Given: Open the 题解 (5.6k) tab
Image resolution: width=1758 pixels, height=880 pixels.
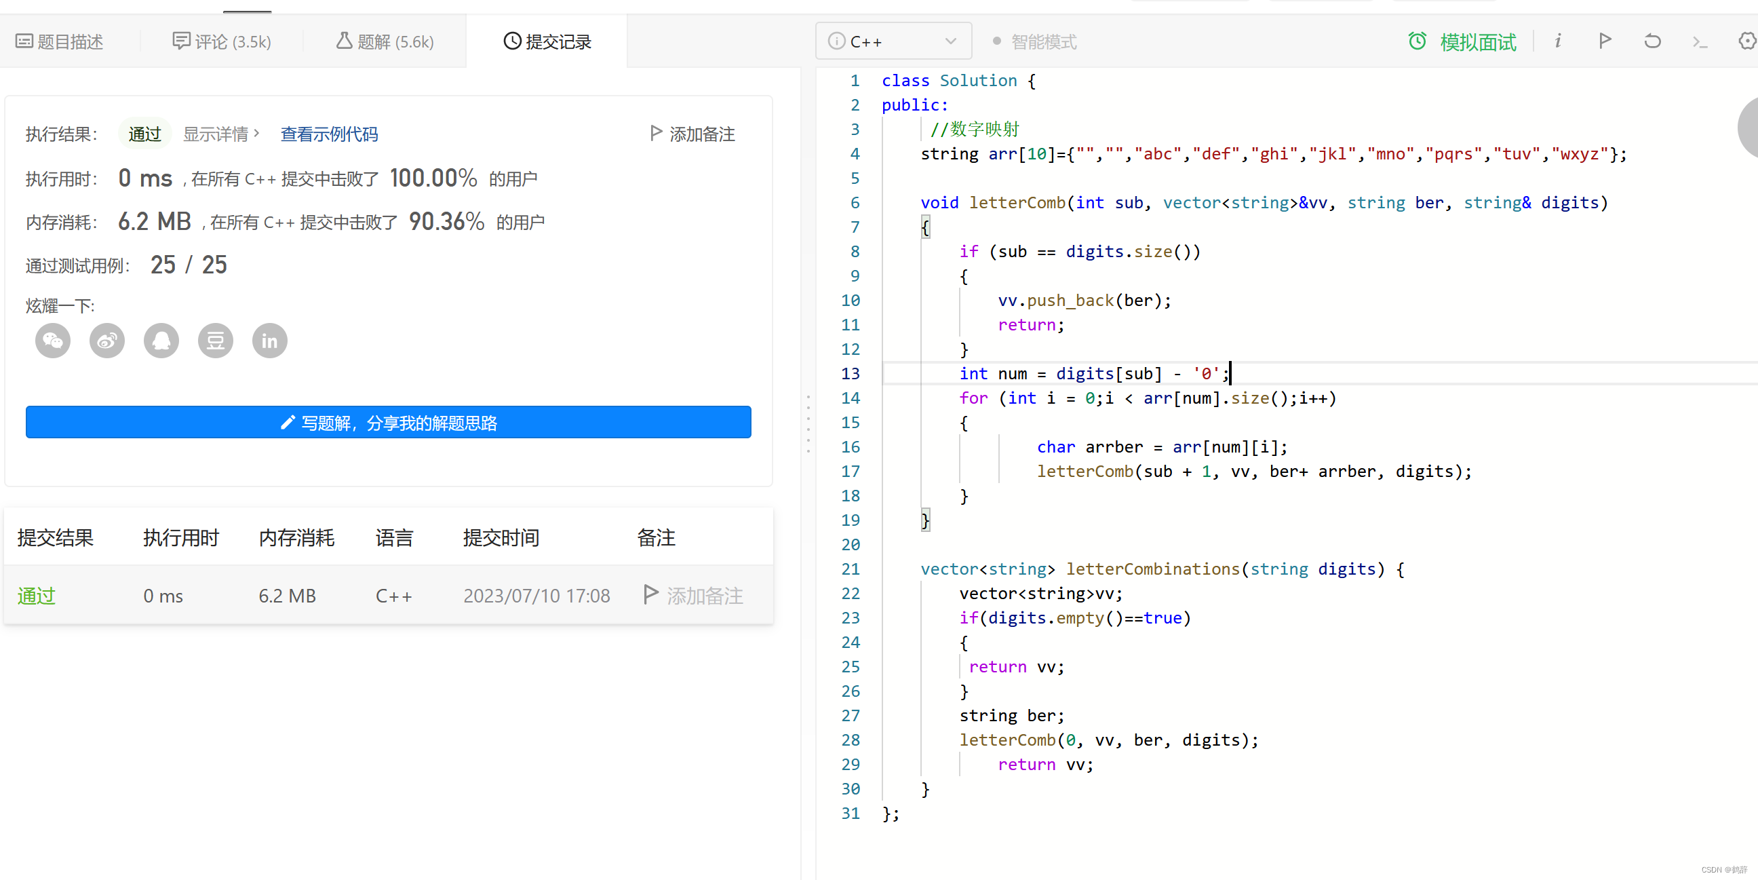Looking at the screenshot, I should pos(385,41).
